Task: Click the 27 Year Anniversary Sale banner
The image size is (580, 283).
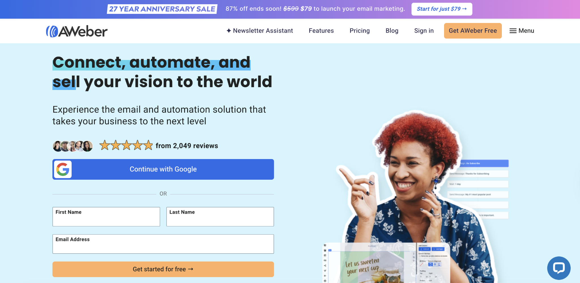Action: coord(162,9)
